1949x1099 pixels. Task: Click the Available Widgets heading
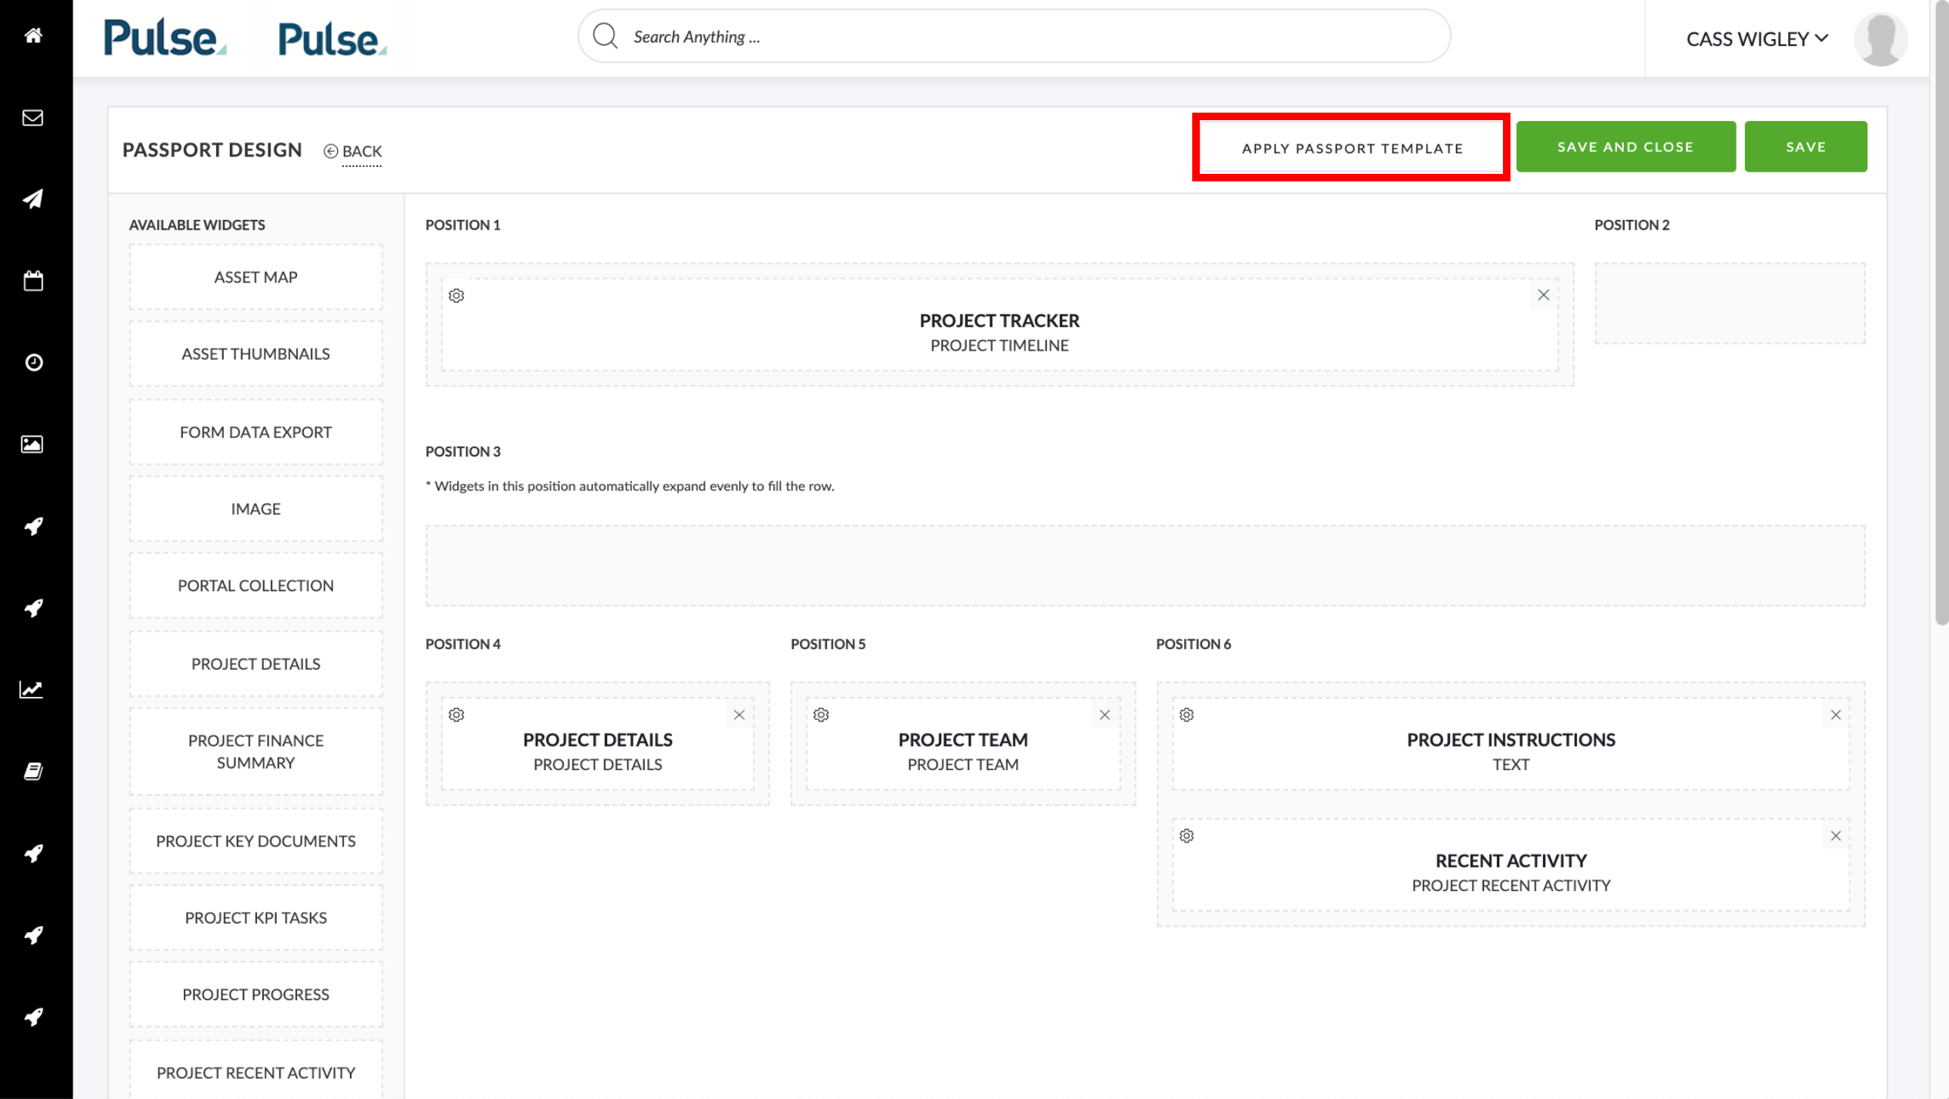pos(197,224)
